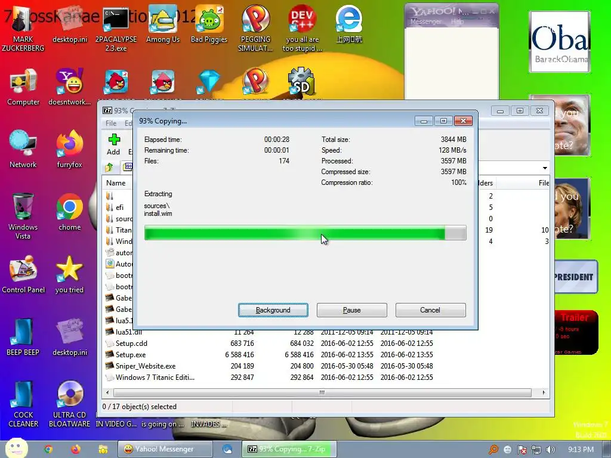Click the PRESIDENT gadget on the sidebar
Screen dimensions: 611x458
coord(576,277)
